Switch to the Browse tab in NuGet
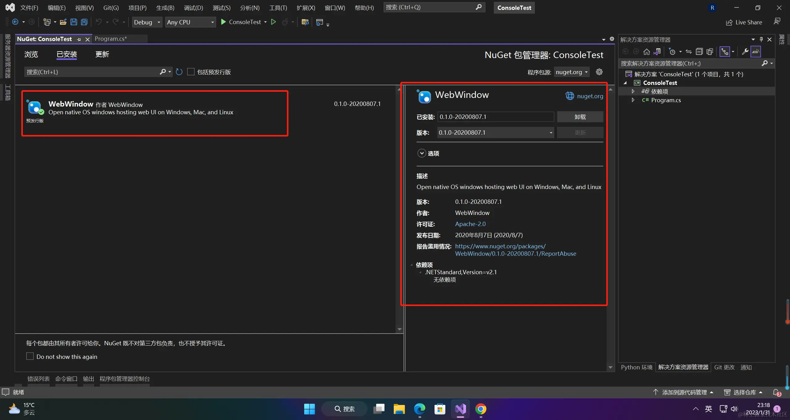The height and width of the screenshot is (420, 790). click(31, 54)
